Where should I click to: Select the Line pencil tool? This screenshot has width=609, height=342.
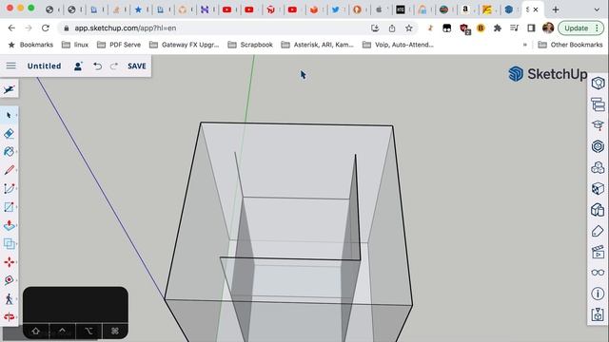coord(9,170)
